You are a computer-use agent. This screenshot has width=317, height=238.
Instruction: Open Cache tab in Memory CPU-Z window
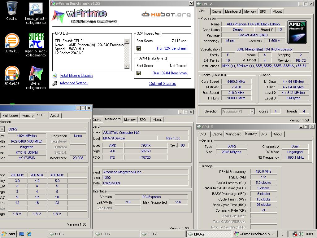[x=217, y=134]
